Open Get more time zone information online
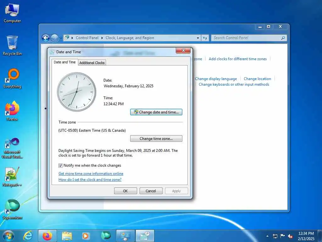Viewport: 322px width, 242px height. coord(91,174)
